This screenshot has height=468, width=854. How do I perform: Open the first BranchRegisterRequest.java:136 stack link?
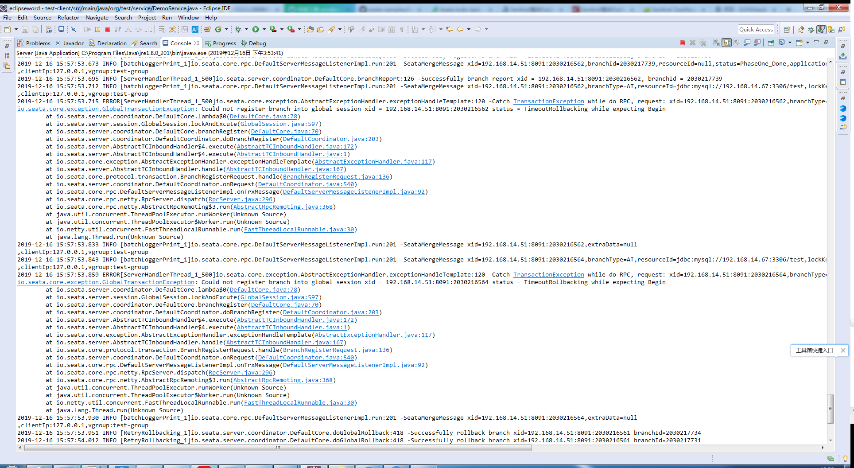point(336,177)
